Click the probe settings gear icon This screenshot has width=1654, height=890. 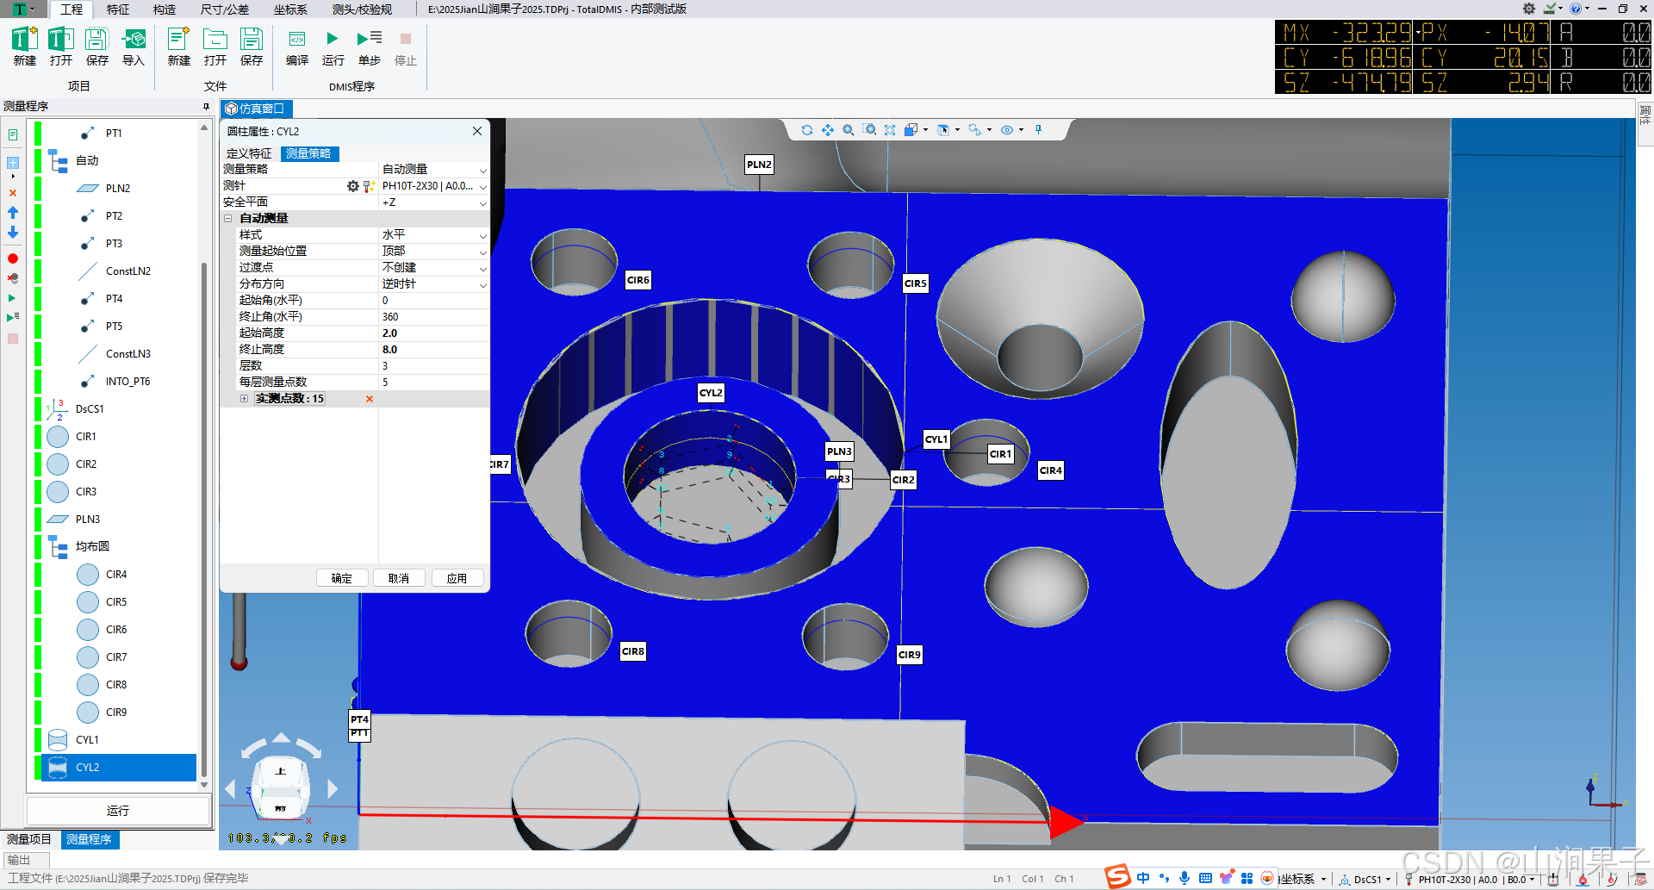point(353,186)
